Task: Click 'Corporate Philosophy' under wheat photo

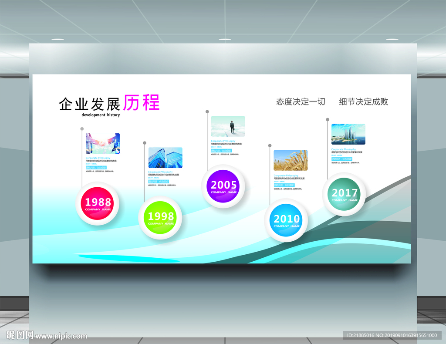Action: (x=286, y=175)
